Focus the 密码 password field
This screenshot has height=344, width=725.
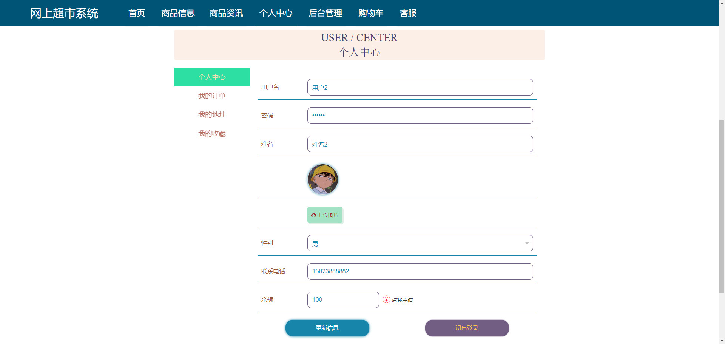(x=420, y=116)
